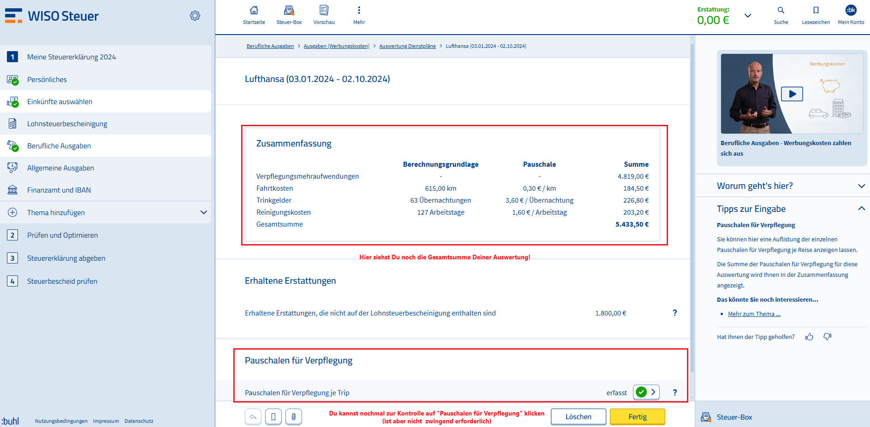This screenshot has width=870, height=427.
Task: Open the Mehr menu
Action: coord(359,15)
